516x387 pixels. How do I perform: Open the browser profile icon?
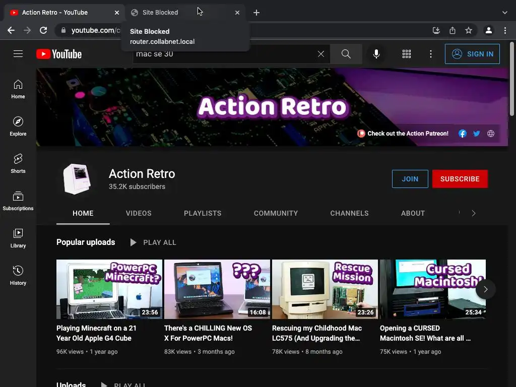[489, 30]
